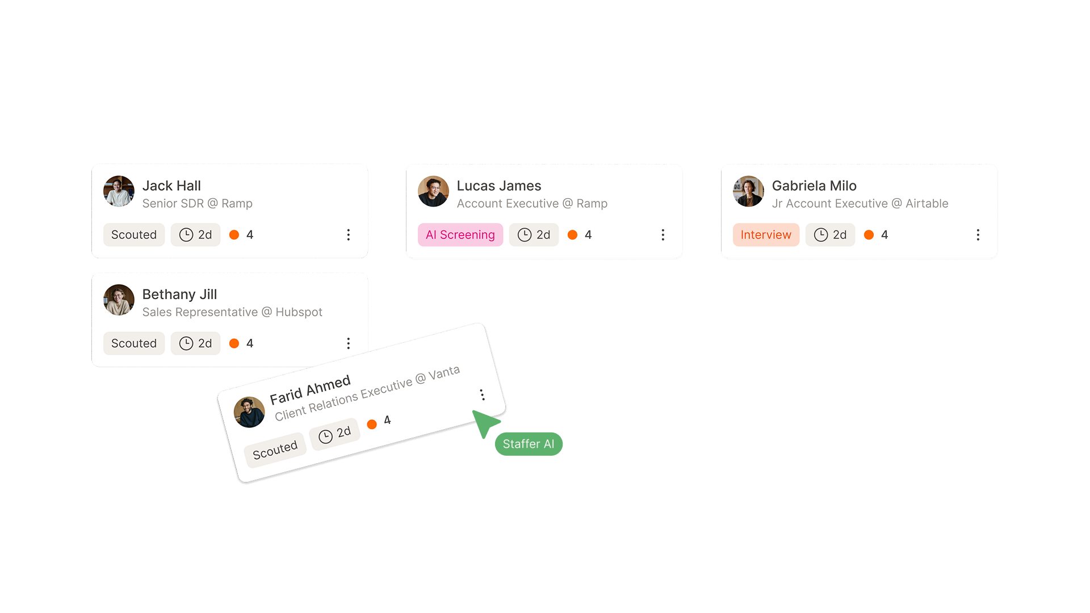Click the orange dot on Bethany Jill's card
The width and height of the screenshot is (1090, 613).
pos(234,343)
